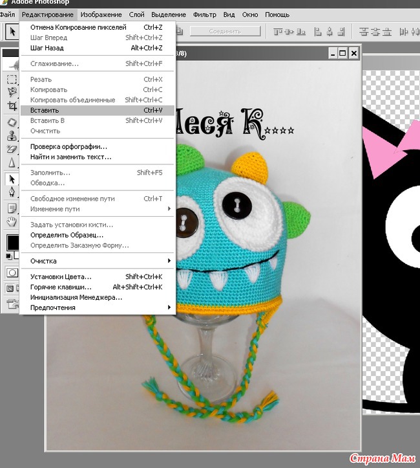
Task: Toggle Quick Mask mode in toolbox
Action: click(x=12, y=273)
